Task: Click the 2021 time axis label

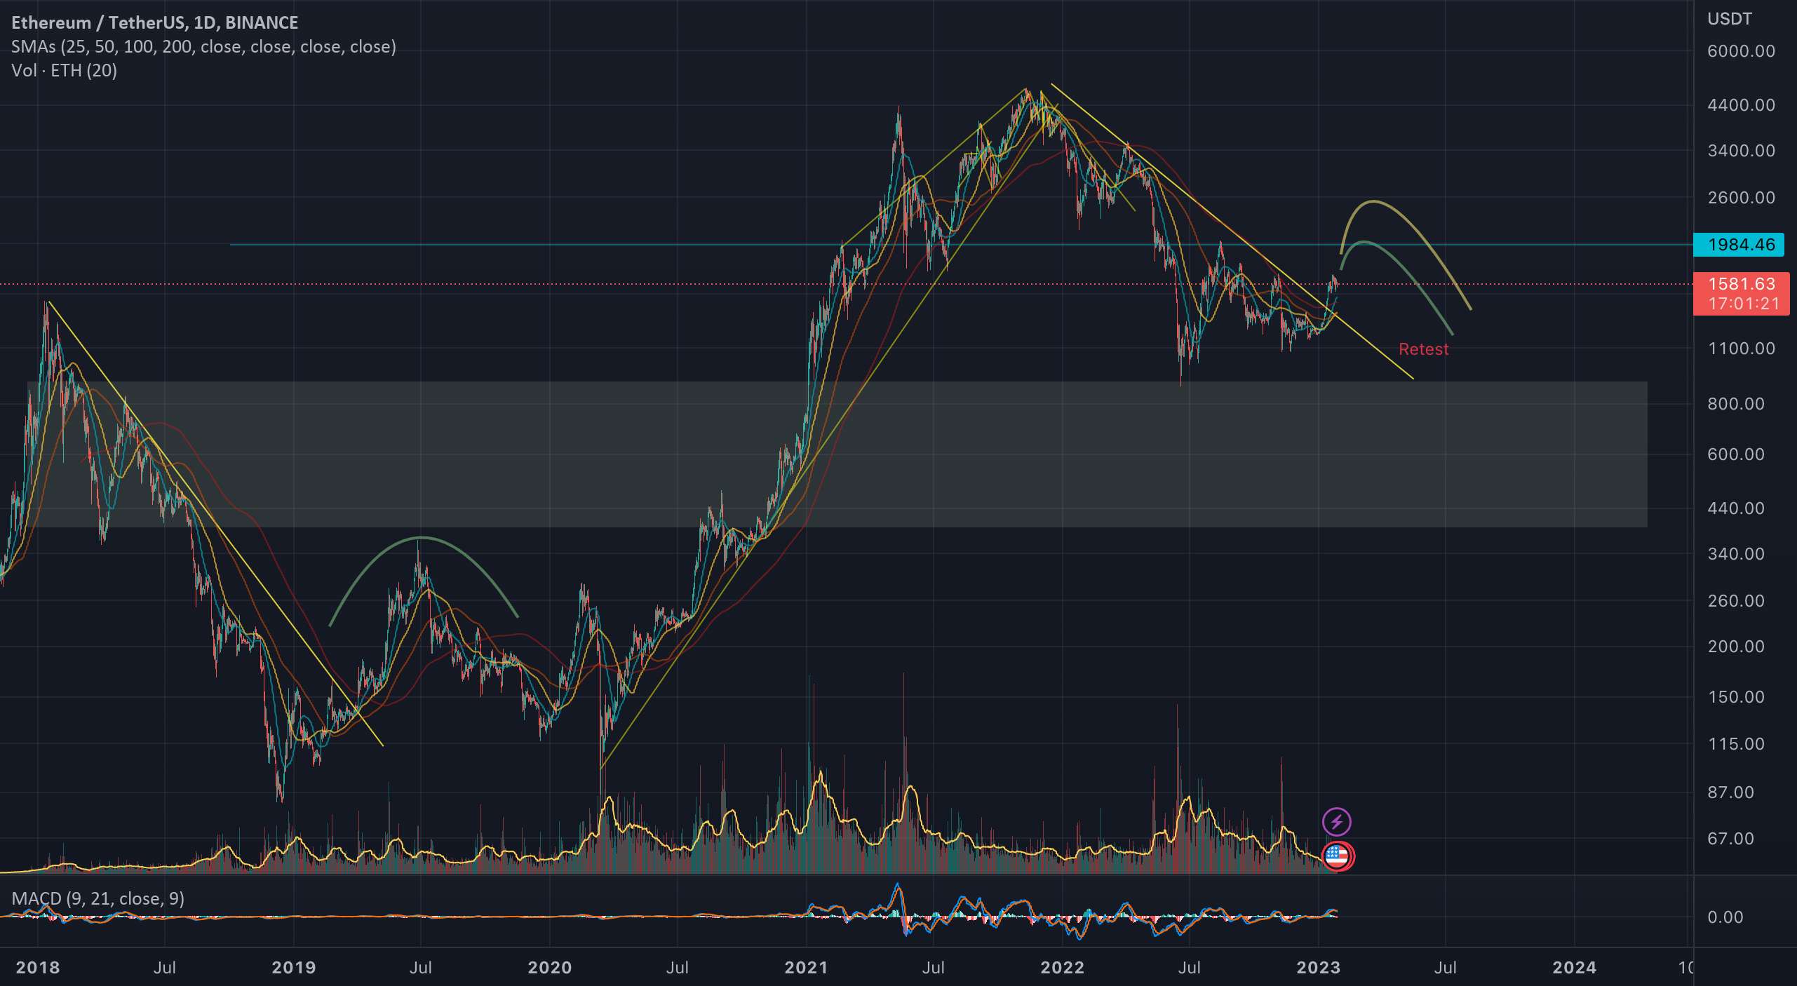Action: coord(806,968)
